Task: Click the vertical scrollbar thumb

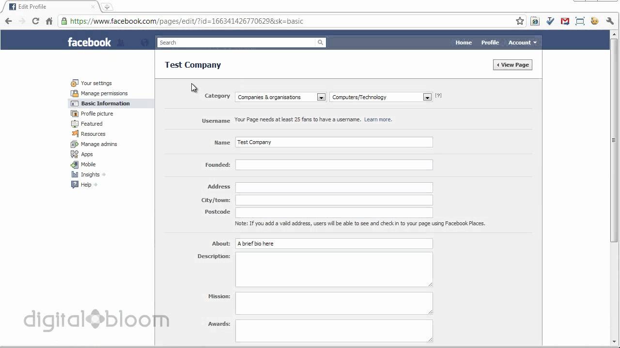Action: 614,140
